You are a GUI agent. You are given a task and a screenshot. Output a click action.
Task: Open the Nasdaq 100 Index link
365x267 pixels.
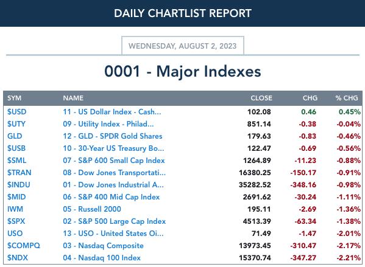[102, 258]
